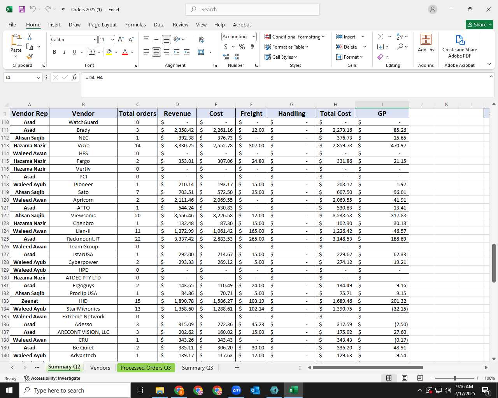Viewport: 498px width, 398px height.
Task: Open Zoom app from taskbar
Action: pos(236,390)
